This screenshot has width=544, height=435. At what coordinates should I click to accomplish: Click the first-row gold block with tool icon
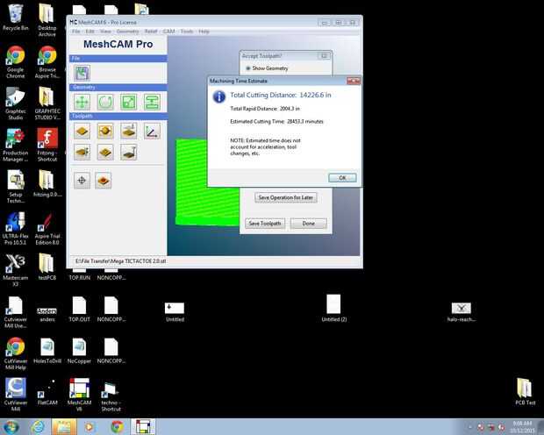point(129,132)
